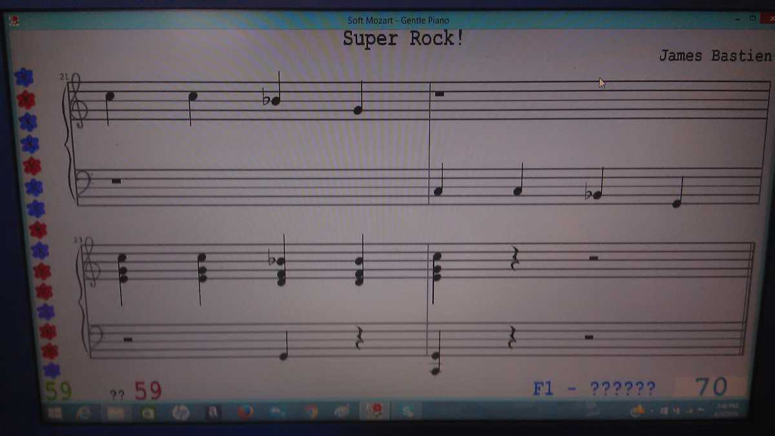
Task: Click the topmost blue flower in the left column
Action: tap(24, 78)
